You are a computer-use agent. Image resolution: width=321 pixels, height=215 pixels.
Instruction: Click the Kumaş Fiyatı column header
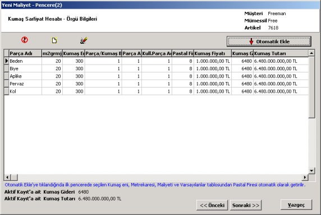pos(213,53)
